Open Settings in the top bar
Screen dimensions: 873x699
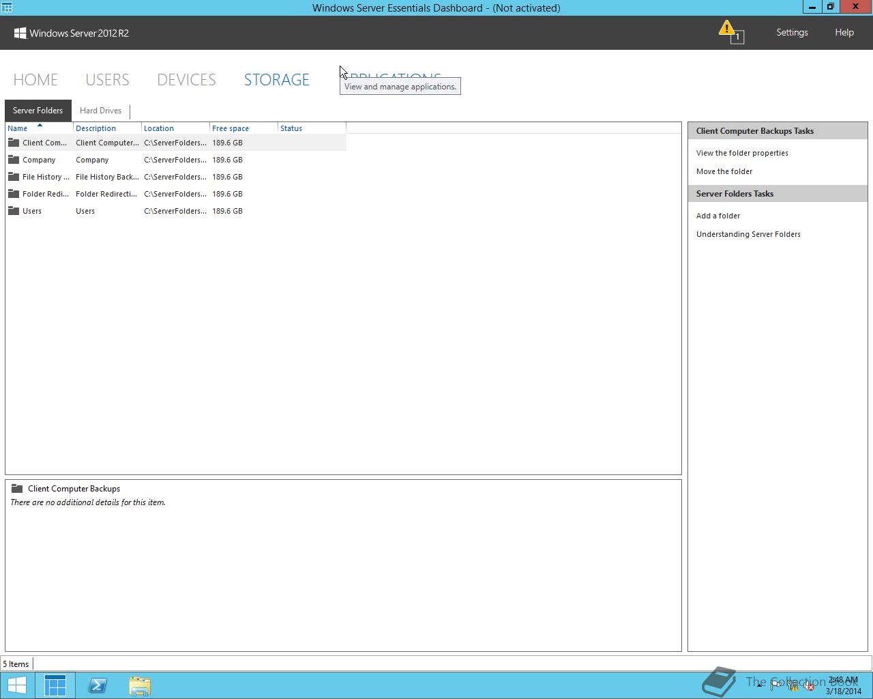[792, 32]
